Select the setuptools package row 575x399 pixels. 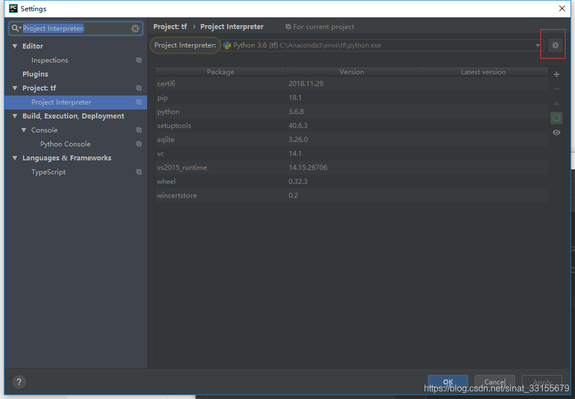[x=352, y=125]
